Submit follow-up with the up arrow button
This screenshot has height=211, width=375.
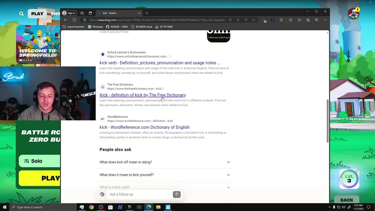tap(177, 194)
